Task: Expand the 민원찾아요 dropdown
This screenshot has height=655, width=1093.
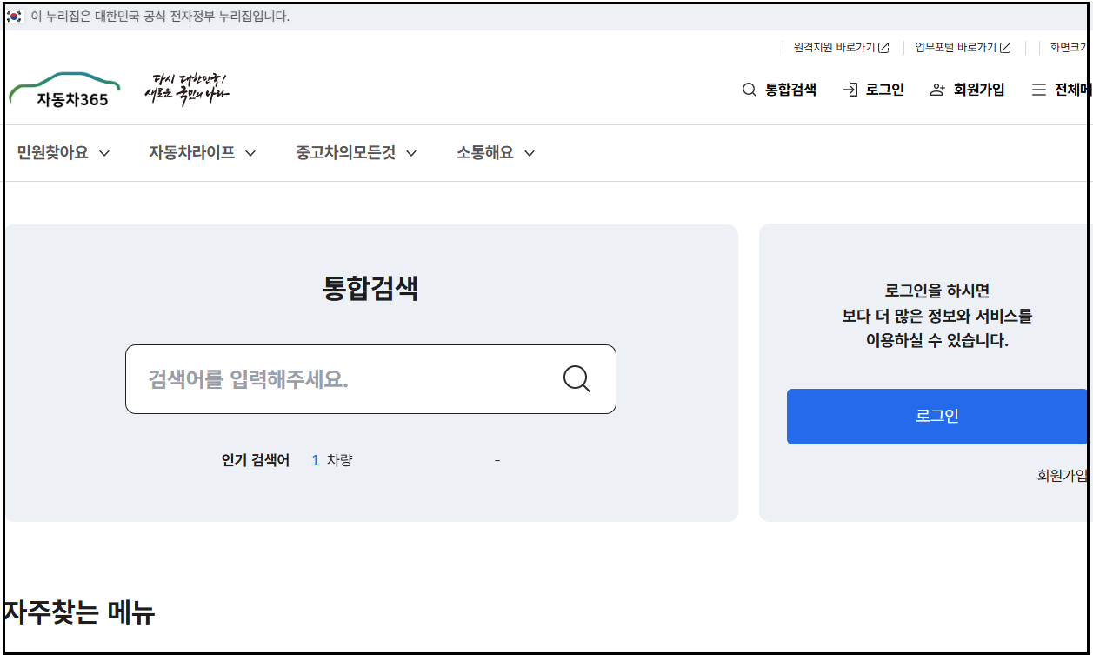Action: click(x=104, y=151)
